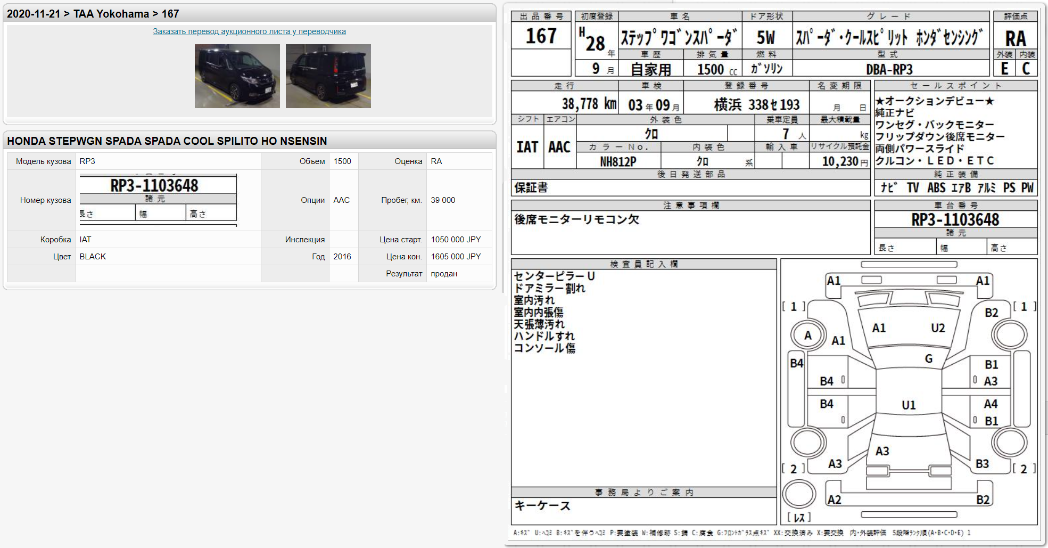Click the 5W door type on sheet

click(x=766, y=37)
